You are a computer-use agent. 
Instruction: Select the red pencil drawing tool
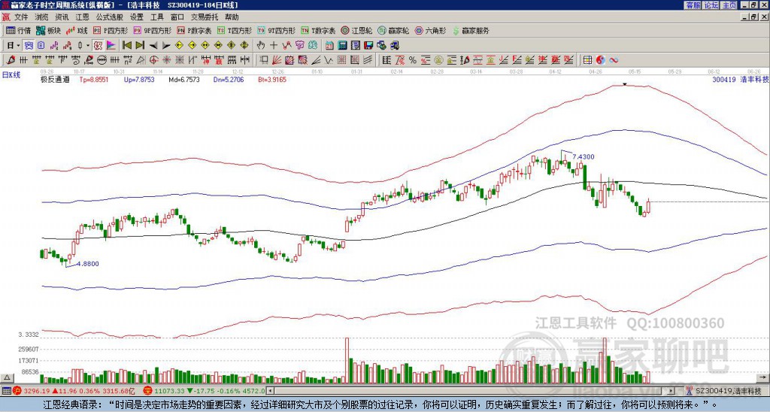(x=10, y=60)
